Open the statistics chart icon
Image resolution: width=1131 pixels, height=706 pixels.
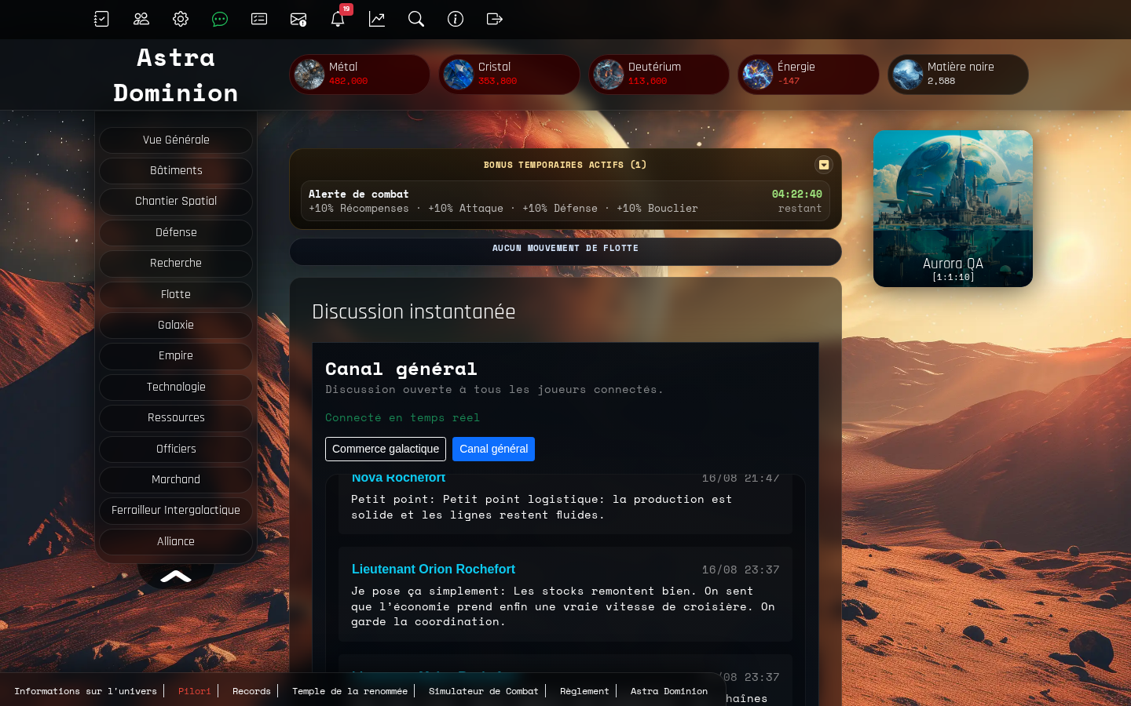pos(377,19)
